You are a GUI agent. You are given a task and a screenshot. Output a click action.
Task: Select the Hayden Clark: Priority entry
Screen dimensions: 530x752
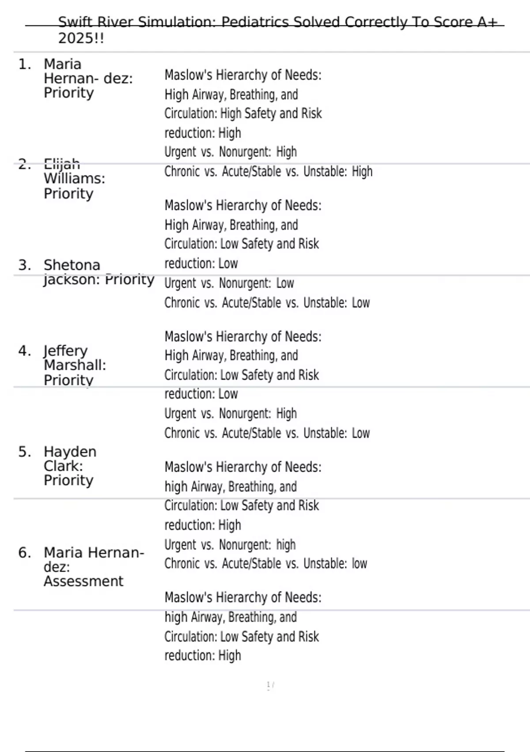[69, 466]
